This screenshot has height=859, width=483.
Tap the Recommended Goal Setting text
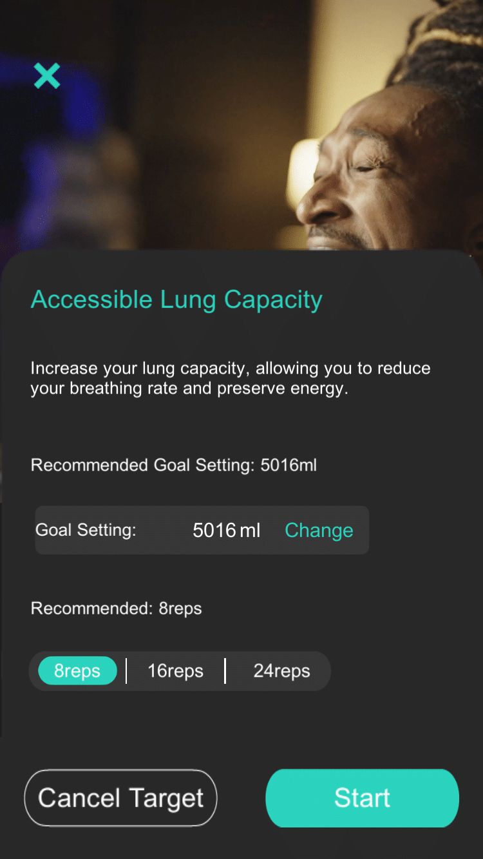(173, 465)
